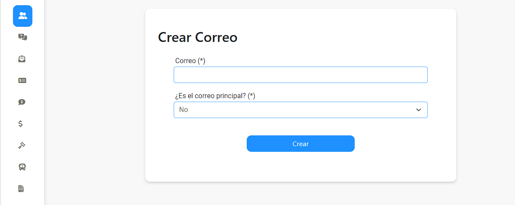Screen dimensions: 515x205
Task: Open the correo principal dropdown
Action: (301, 110)
